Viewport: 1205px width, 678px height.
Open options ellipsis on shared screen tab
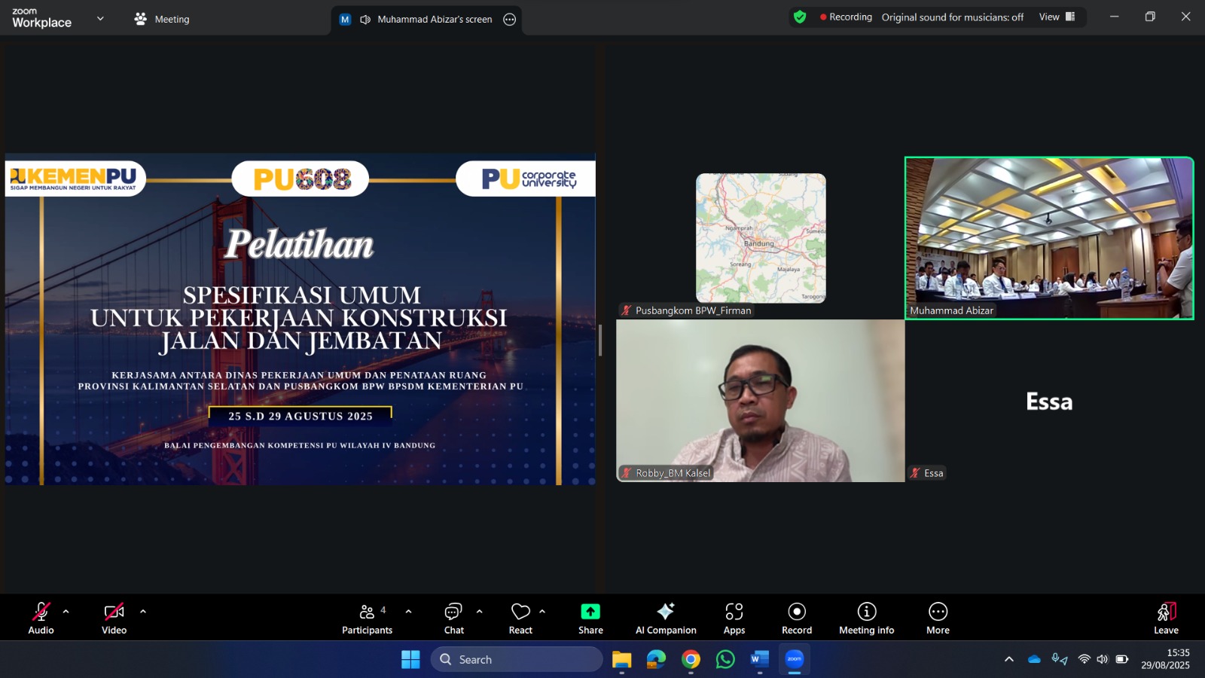pos(510,20)
